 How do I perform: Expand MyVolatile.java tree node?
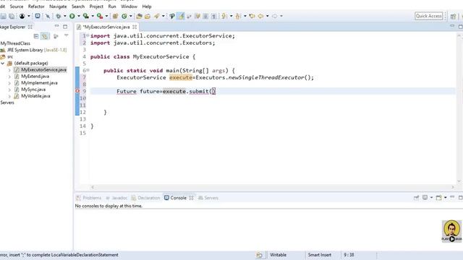point(9,96)
